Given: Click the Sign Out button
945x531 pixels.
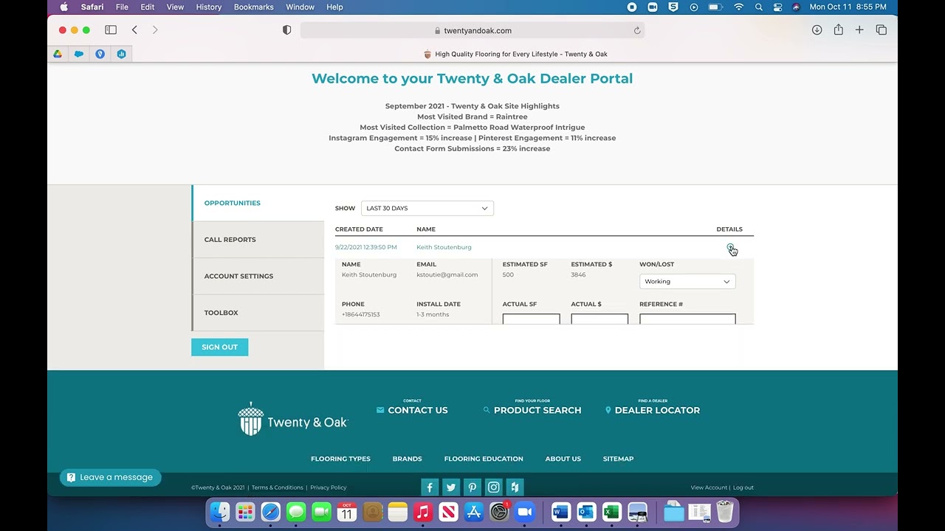Looking at the screenshot, I should tap(220, 347).
